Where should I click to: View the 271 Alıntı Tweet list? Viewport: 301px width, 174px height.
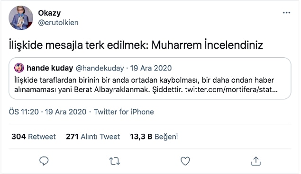(93, 137)
